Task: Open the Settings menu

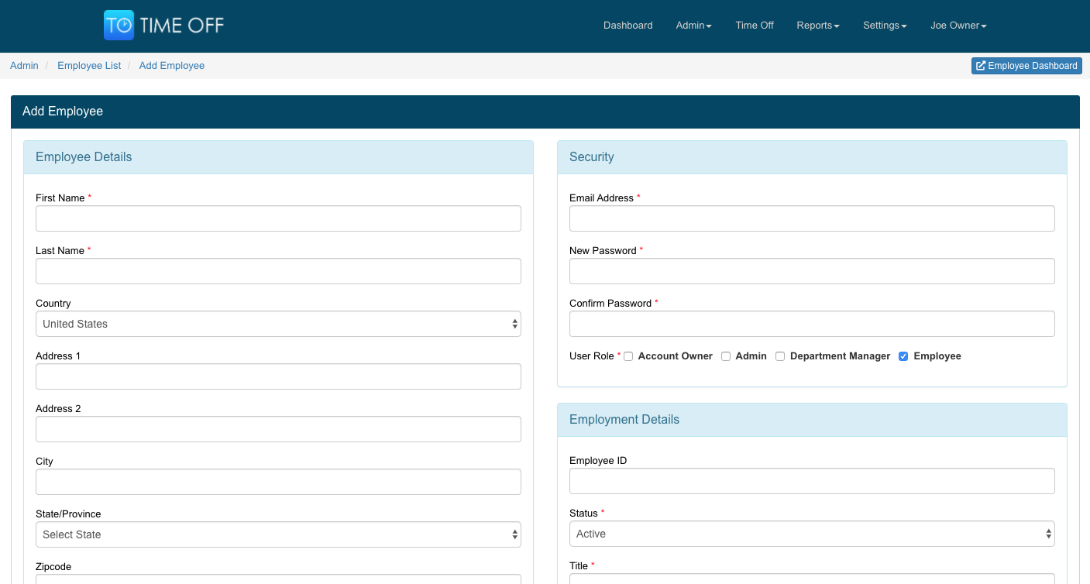Action: [884, 26]
